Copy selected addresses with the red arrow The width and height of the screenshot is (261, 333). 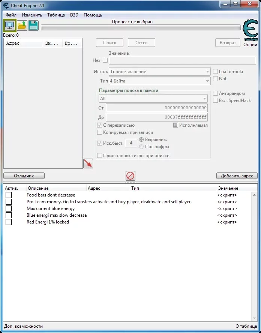pos(88,163)
